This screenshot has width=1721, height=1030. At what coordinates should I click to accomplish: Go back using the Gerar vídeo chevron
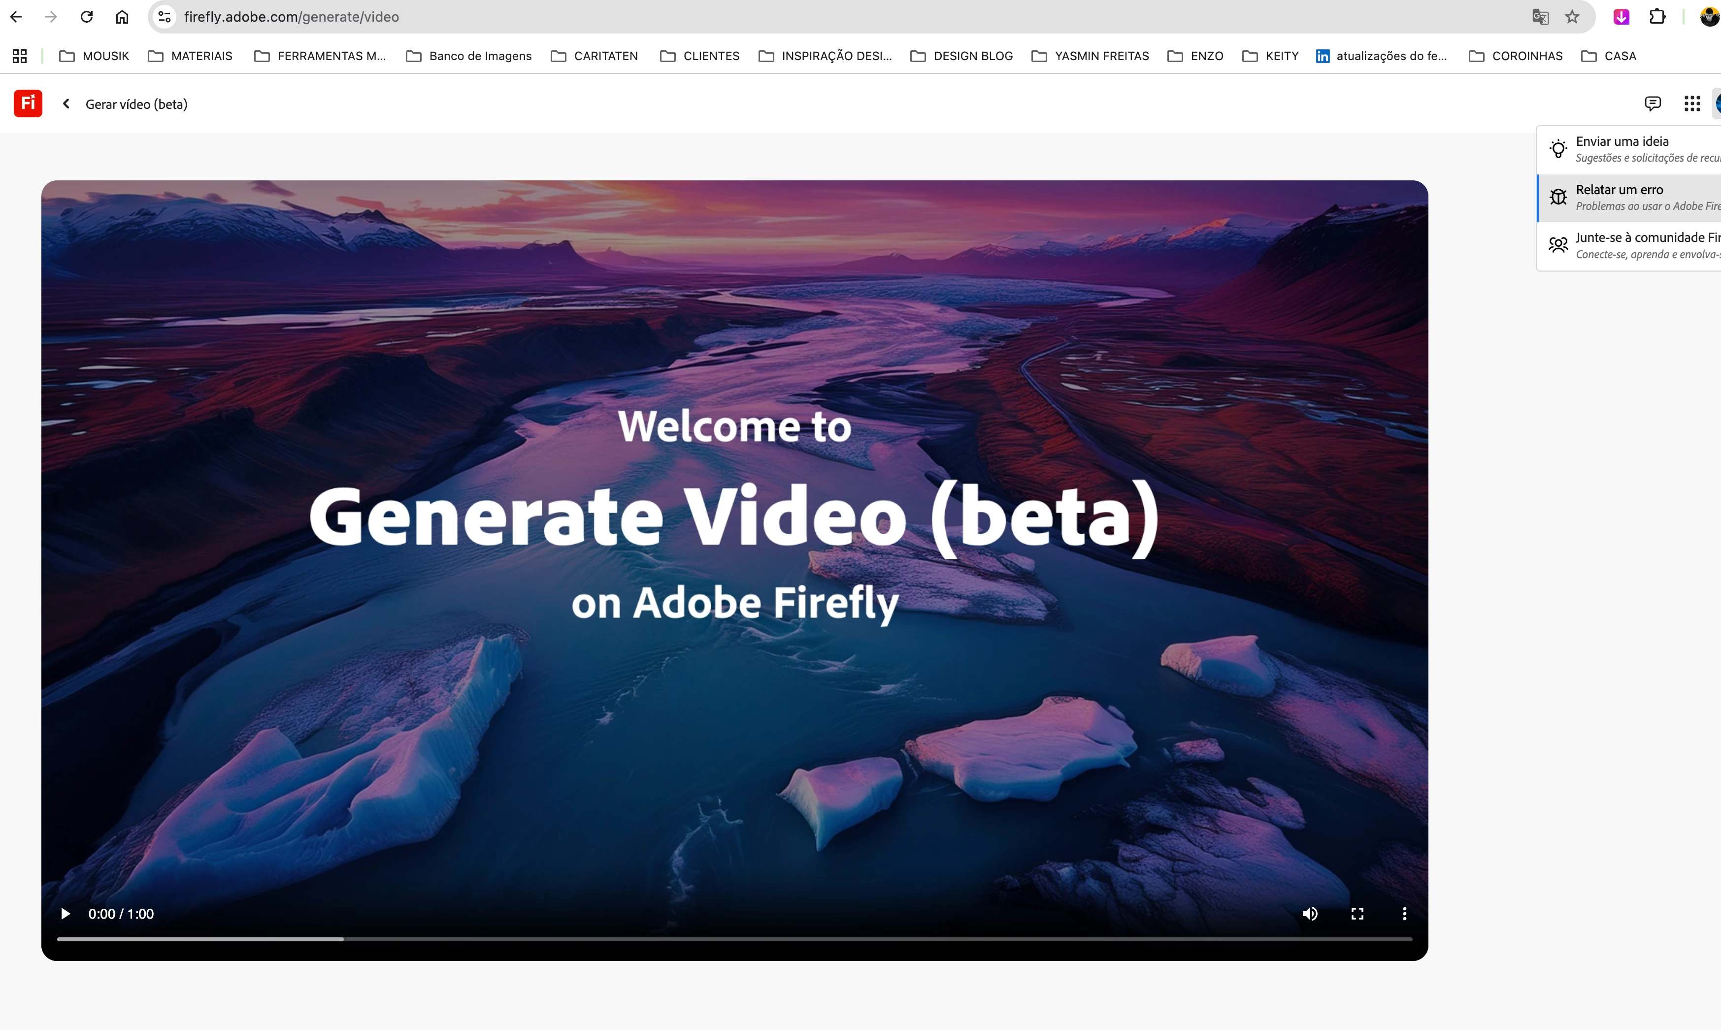pyautogui.click(x=66, y=103)
